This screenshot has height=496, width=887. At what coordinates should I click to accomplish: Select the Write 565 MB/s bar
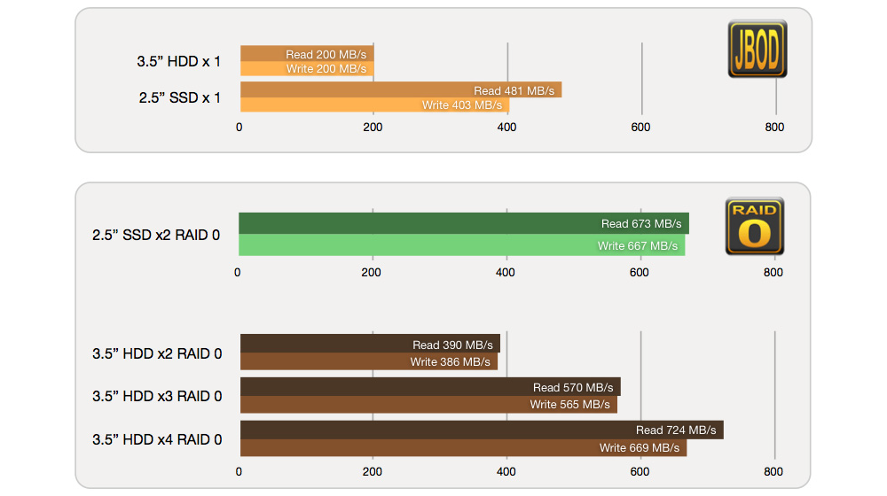[x=428, y=404]
